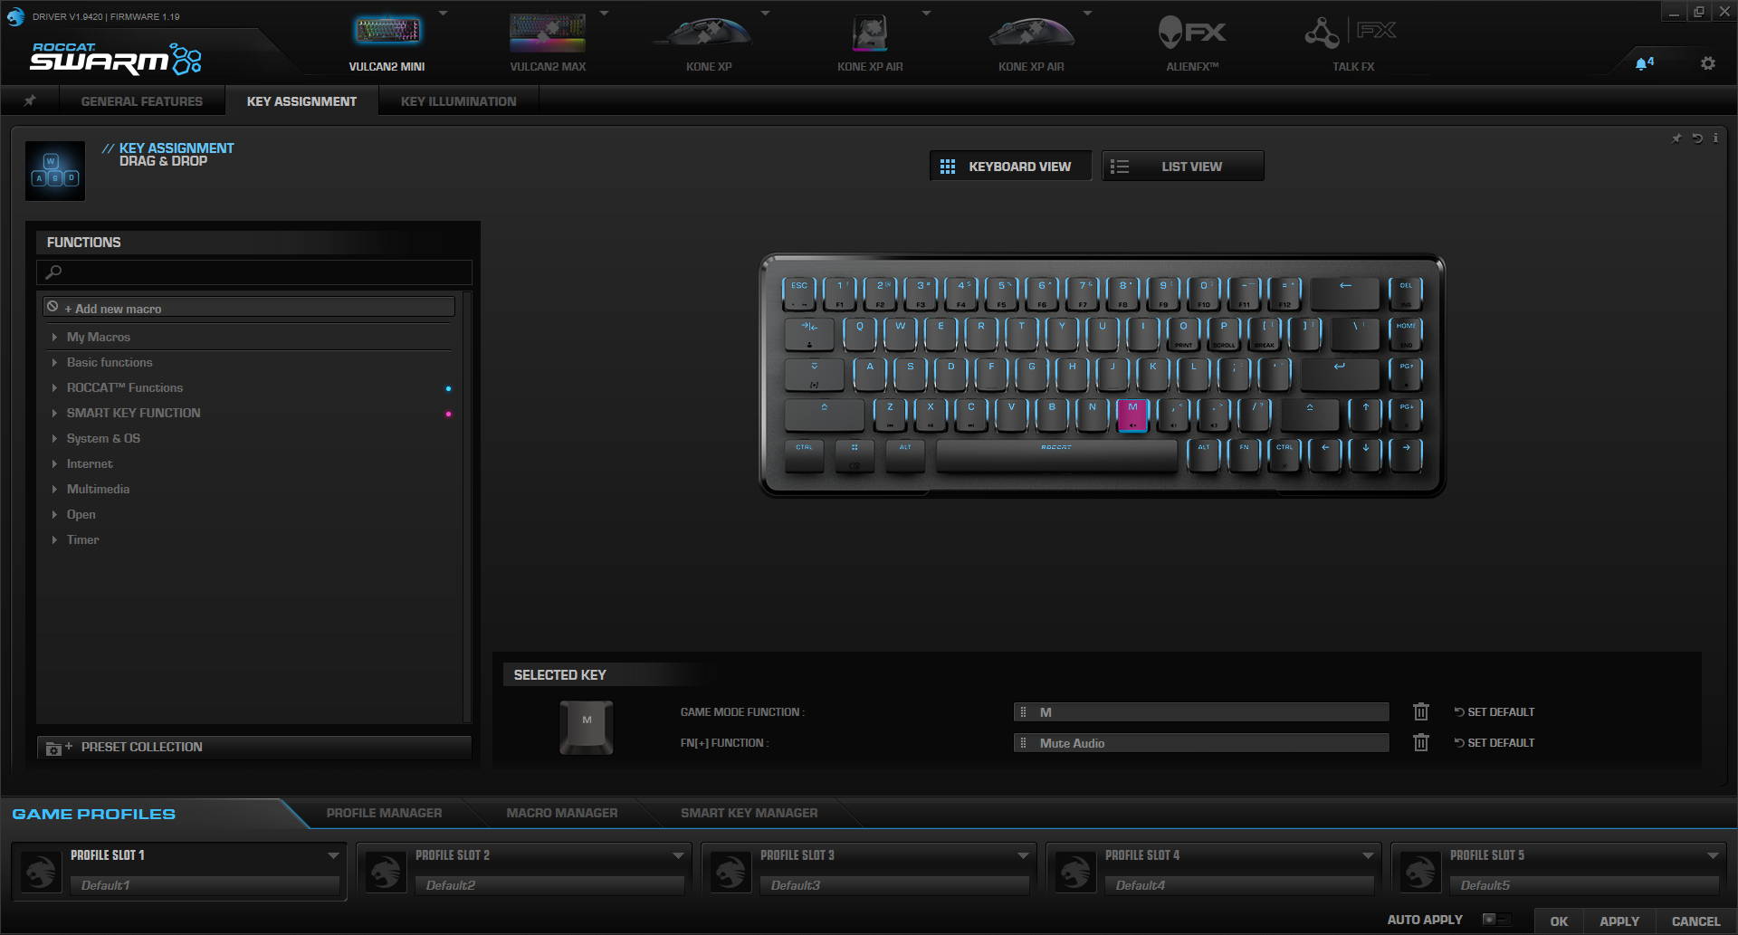Open the Profile Slot 1 dropdown arrow

[333, 855]
